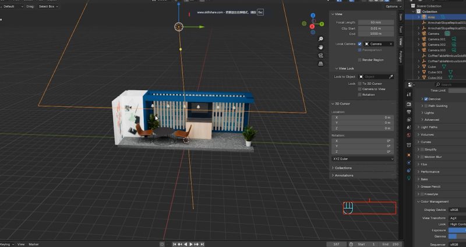Uncheck the Denoise checkbox
Screen dimensions: 466x247
coord(426,99)
